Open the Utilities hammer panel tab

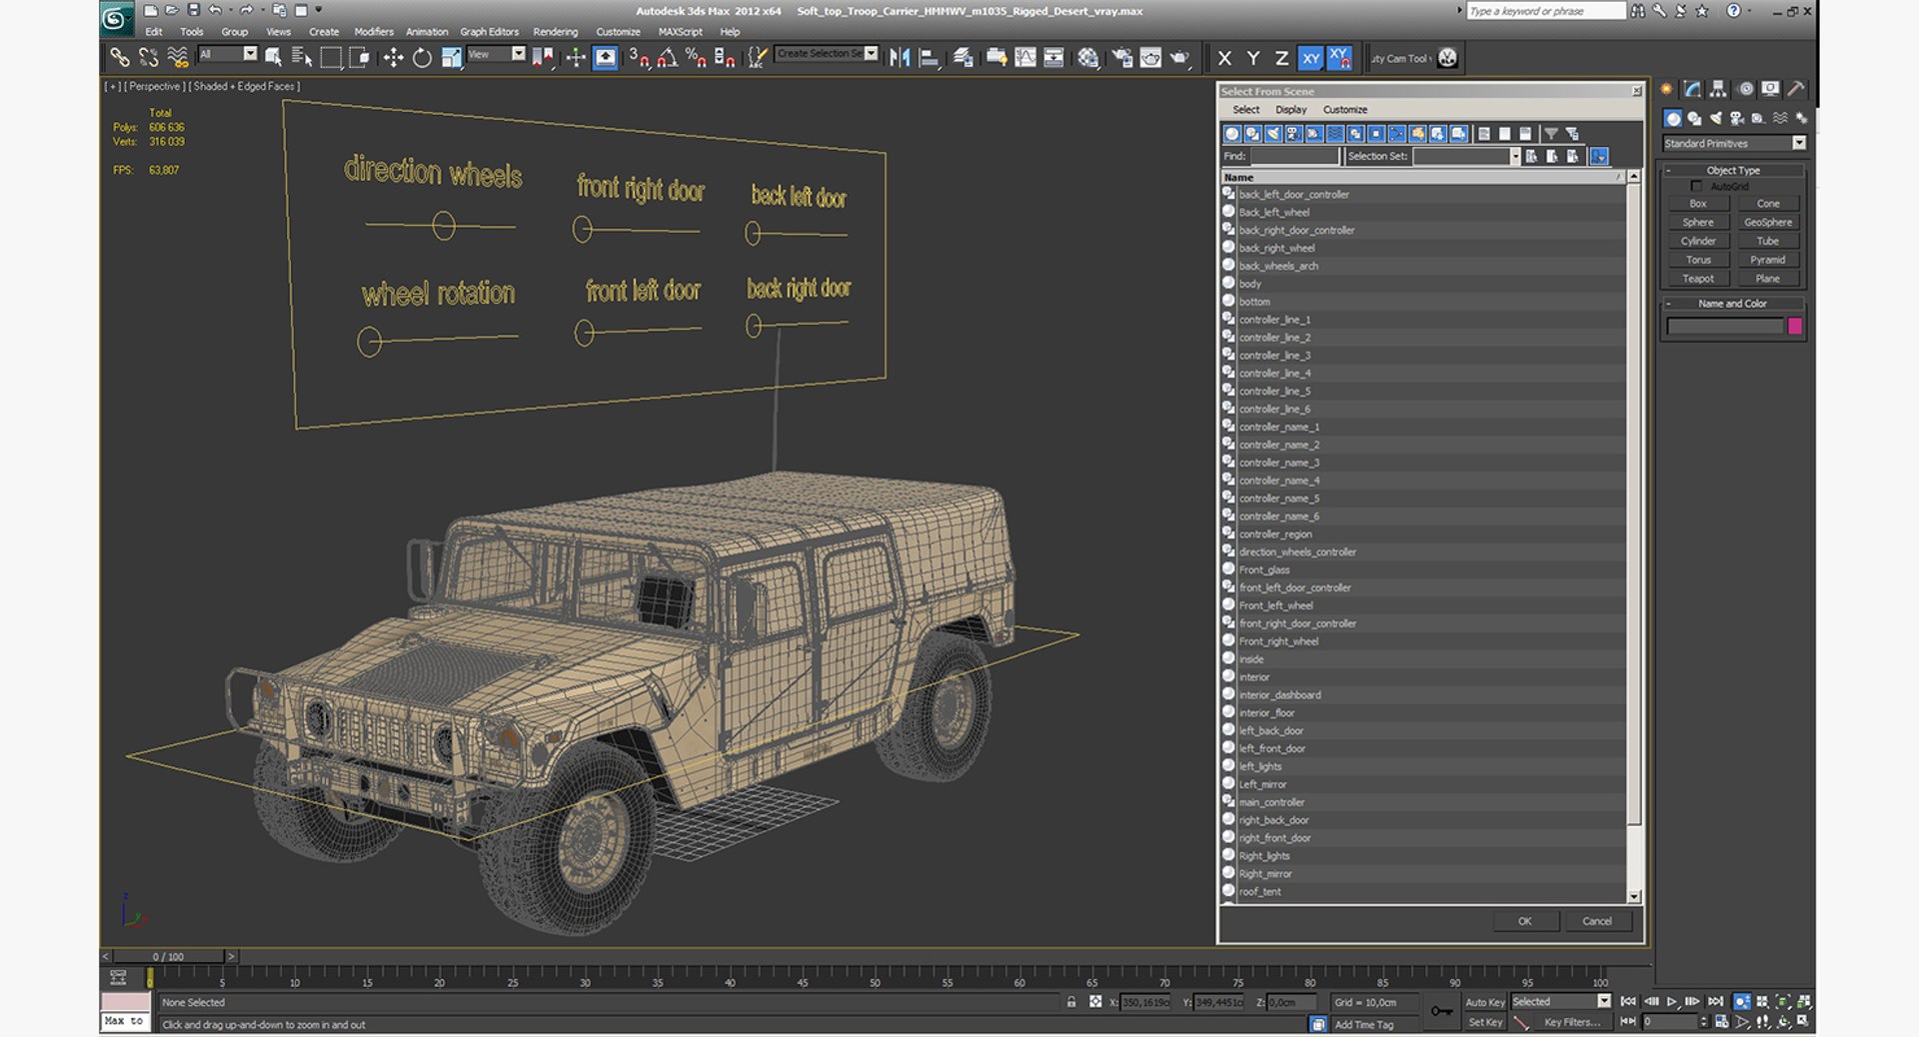pos(1796,89)
